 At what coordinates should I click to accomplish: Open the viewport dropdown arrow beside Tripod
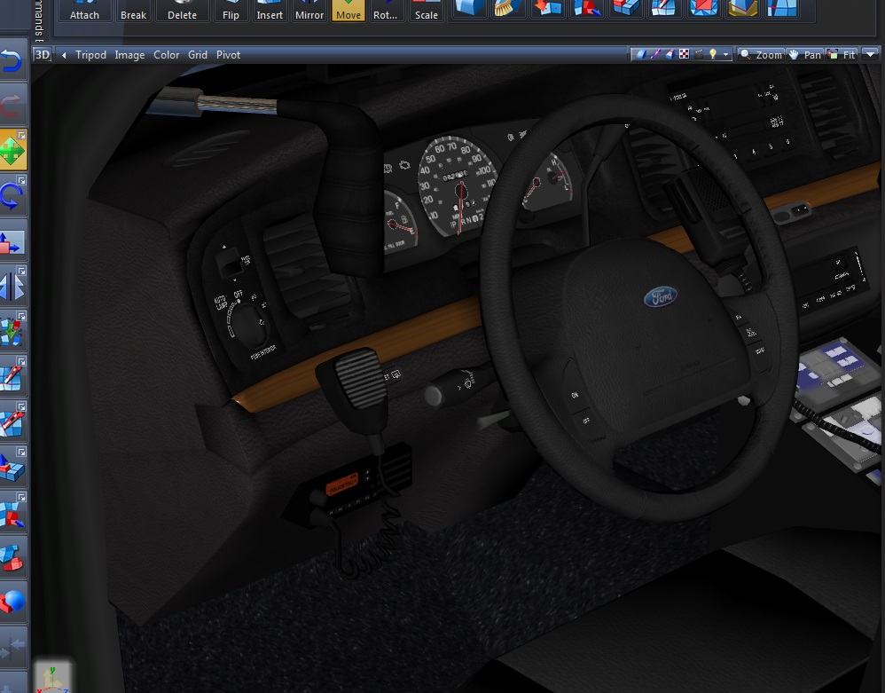pos(64,55)
